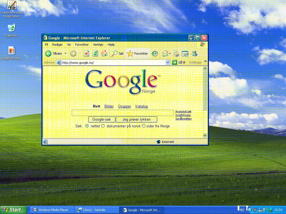Print the page with printer icon
286x214 pixels.
176,53
